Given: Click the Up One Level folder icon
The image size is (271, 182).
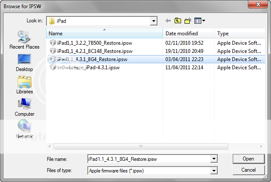Looking at the screenshot, I should [x=178, y=21].
